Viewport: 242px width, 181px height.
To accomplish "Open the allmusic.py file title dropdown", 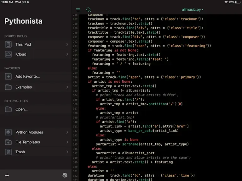I will point(193,9).
